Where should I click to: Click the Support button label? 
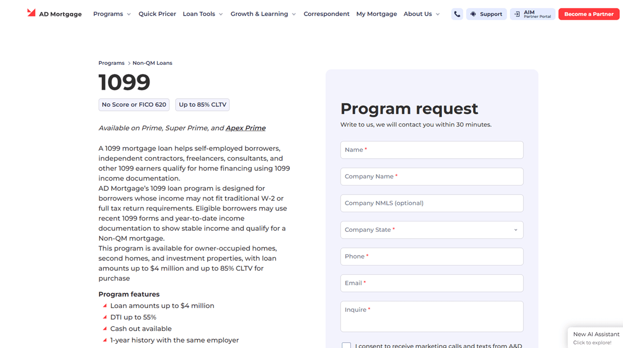pyautogui.click(x=491, y=14)
